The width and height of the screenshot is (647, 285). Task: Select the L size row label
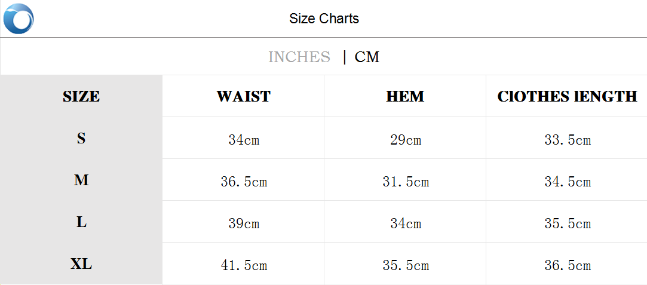81,222
